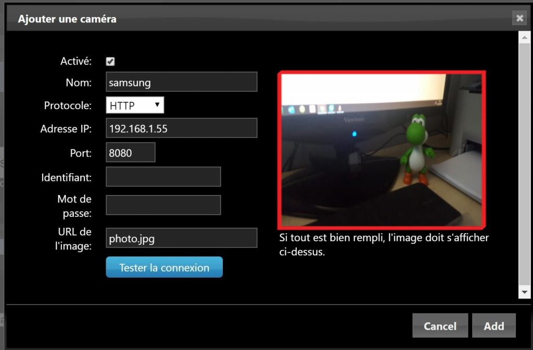Click the Nom field containing samsung
This screenshot has height=350, width=533.
point(181,82)
